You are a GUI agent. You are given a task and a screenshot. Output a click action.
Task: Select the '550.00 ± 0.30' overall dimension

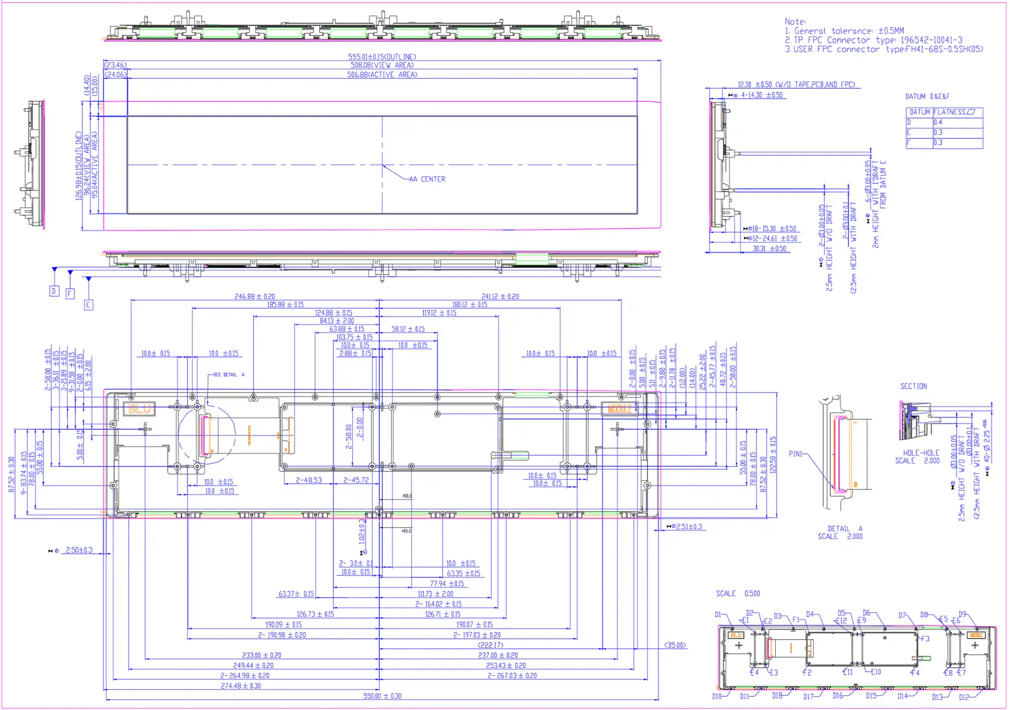pyautogui.click(x=382, y=696)
